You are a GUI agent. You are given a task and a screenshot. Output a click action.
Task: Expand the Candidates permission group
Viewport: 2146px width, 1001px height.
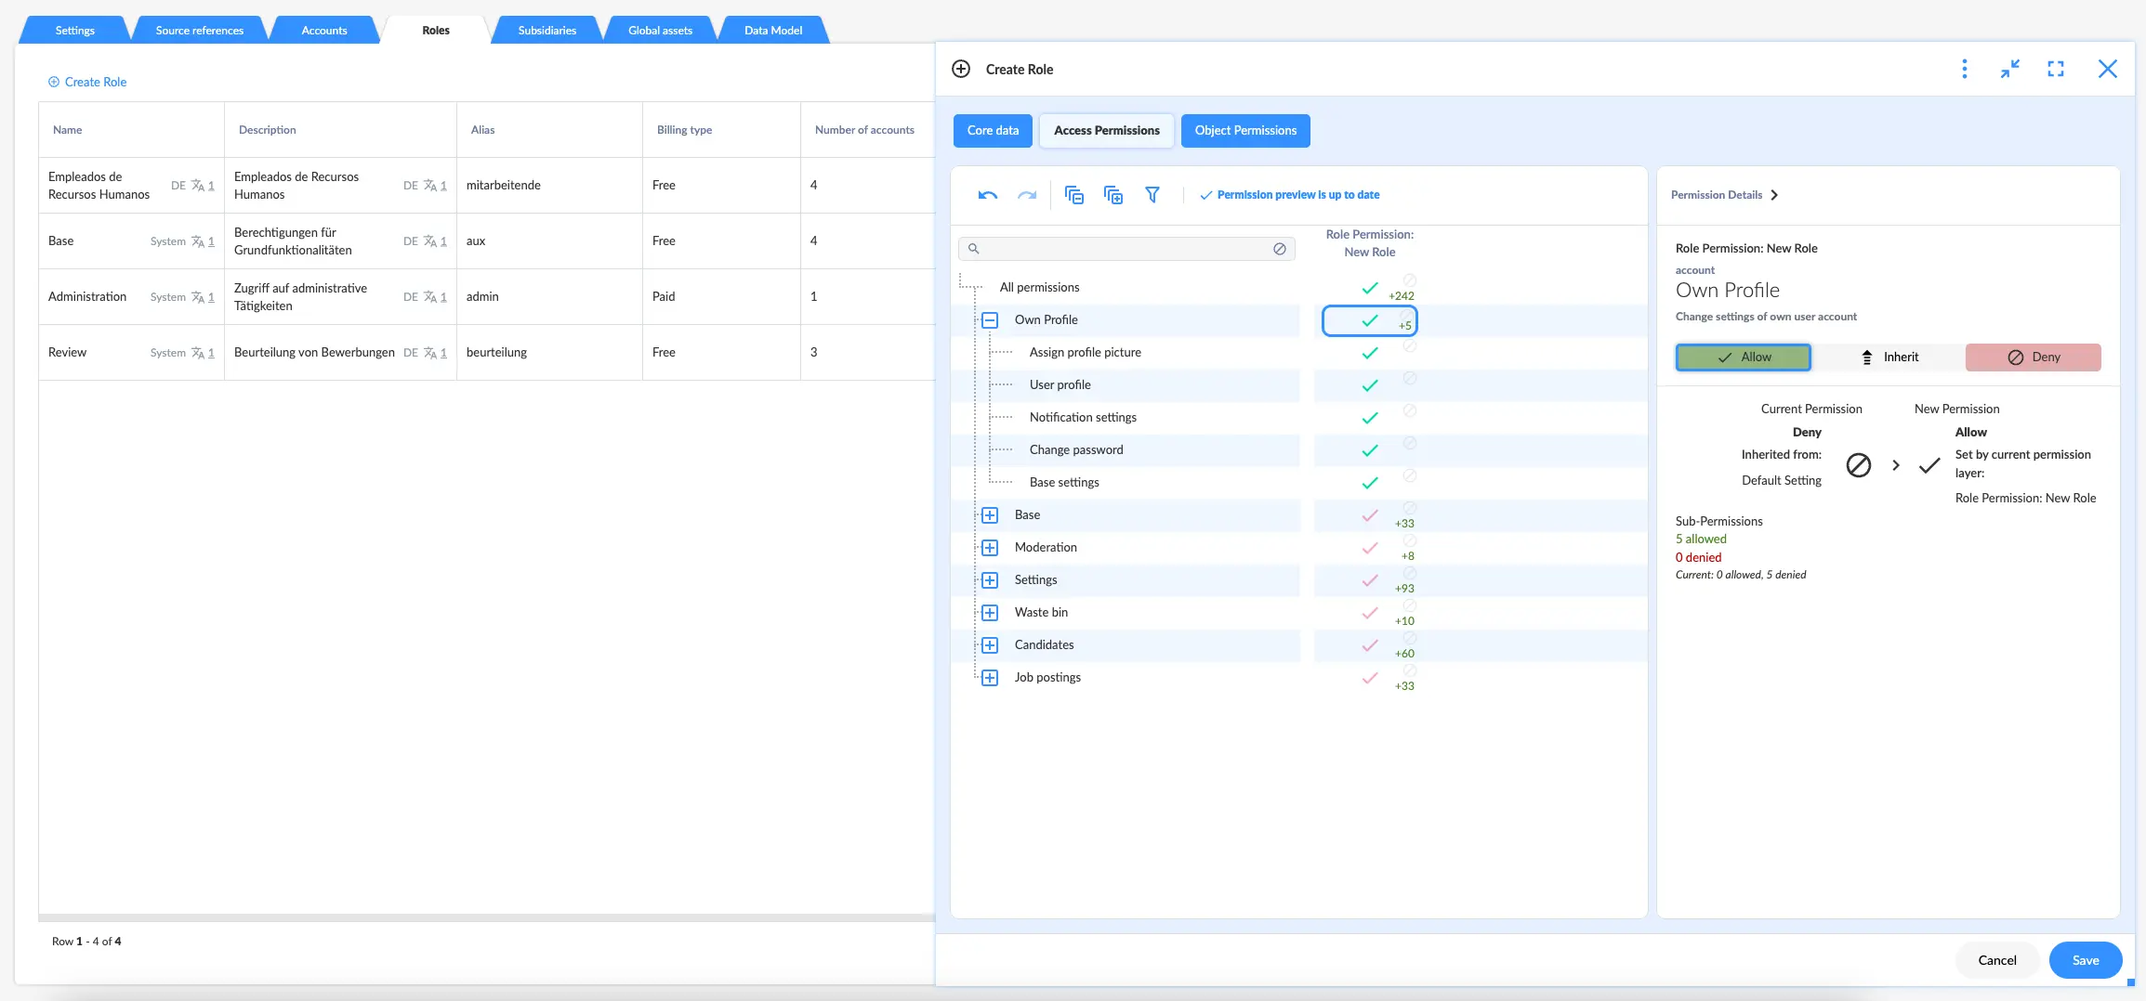[990, 645]
